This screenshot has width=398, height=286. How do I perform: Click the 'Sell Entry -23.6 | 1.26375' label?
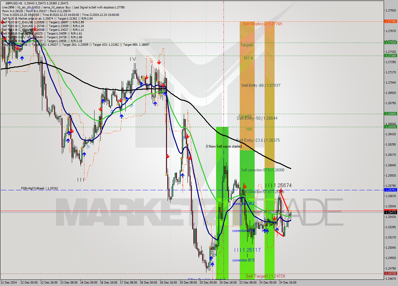click(258, 140)
